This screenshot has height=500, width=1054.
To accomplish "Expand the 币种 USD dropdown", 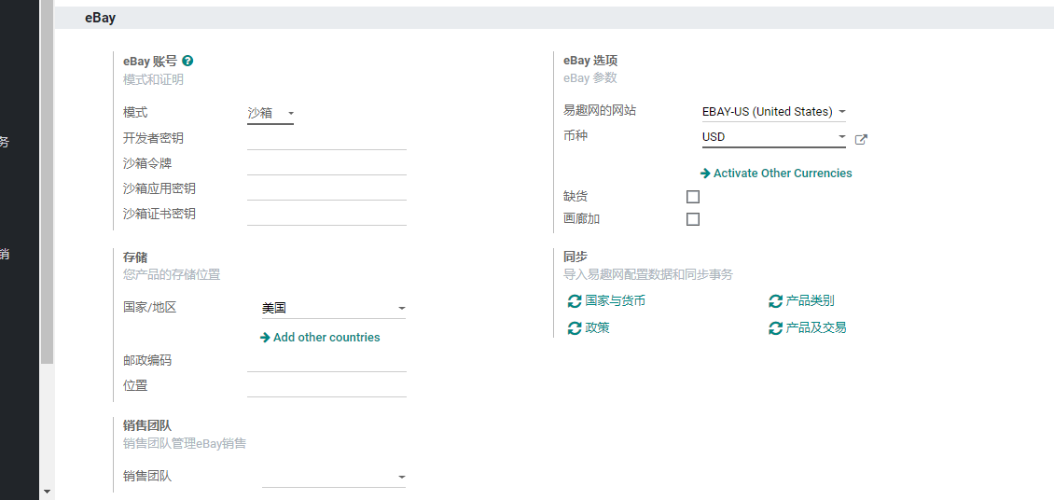I will pyautogui.click(x=773, y=137).
